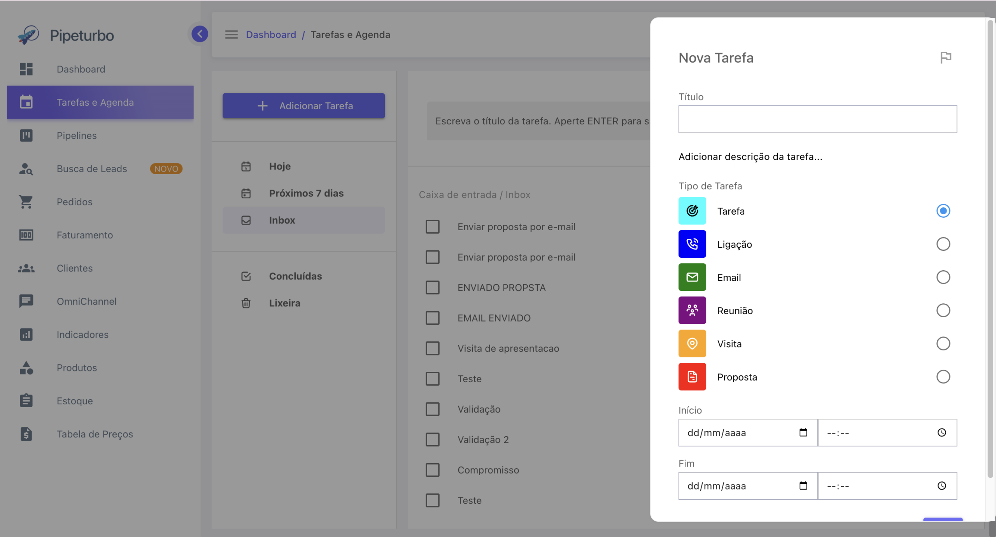Image resolution: width=996 pixels, height=537 pixels.
Task: Check the EMAIL ENVIADO task checkbox
Action: tap(433, 318)
